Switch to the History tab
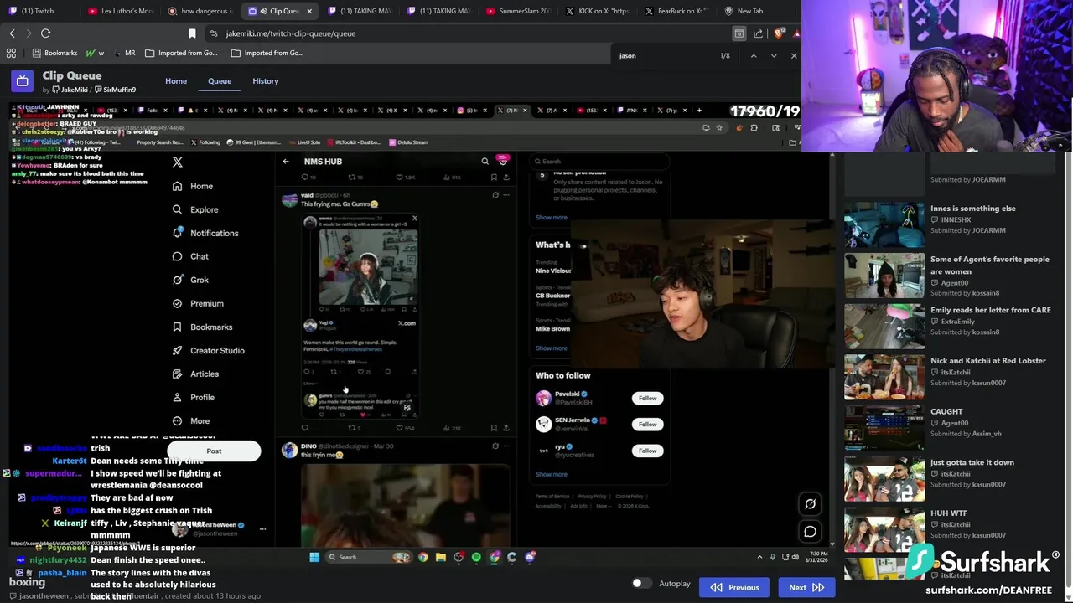 266,81
